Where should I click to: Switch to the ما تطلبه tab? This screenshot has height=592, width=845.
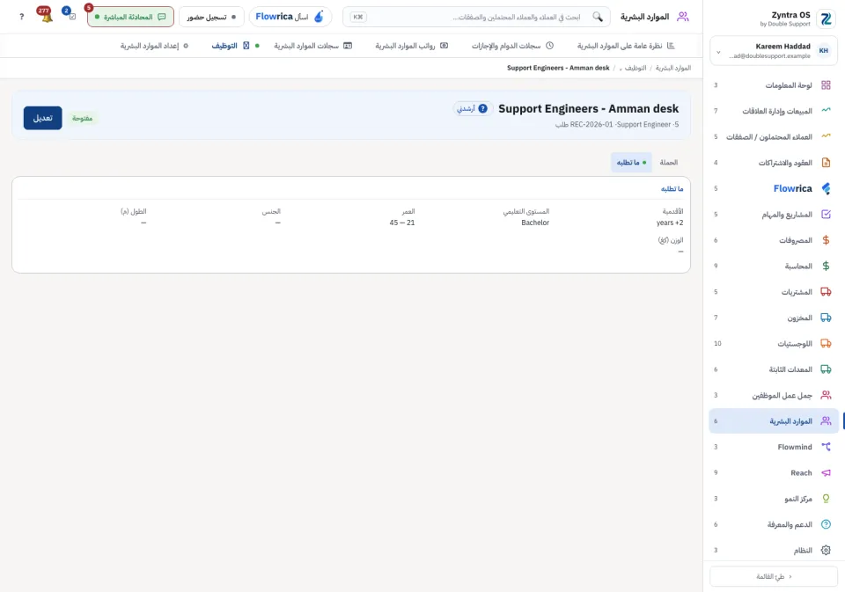click(x=631, y=162)
